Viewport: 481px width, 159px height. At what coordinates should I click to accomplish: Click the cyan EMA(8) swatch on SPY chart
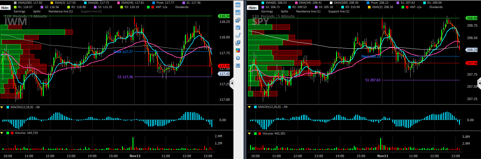coord(263,2)
